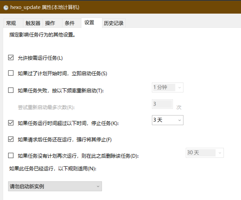Click the clock icon in title bar

[6, 8]
